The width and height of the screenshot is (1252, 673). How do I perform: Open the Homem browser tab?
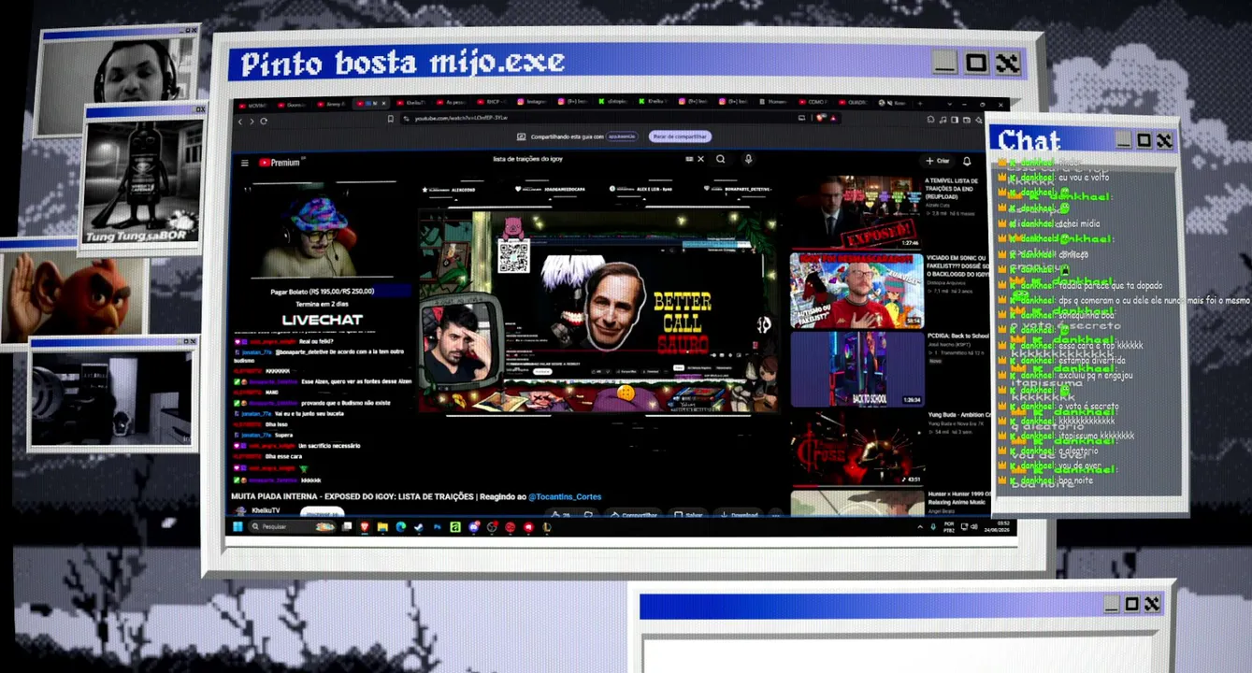(x=774, y=102)
